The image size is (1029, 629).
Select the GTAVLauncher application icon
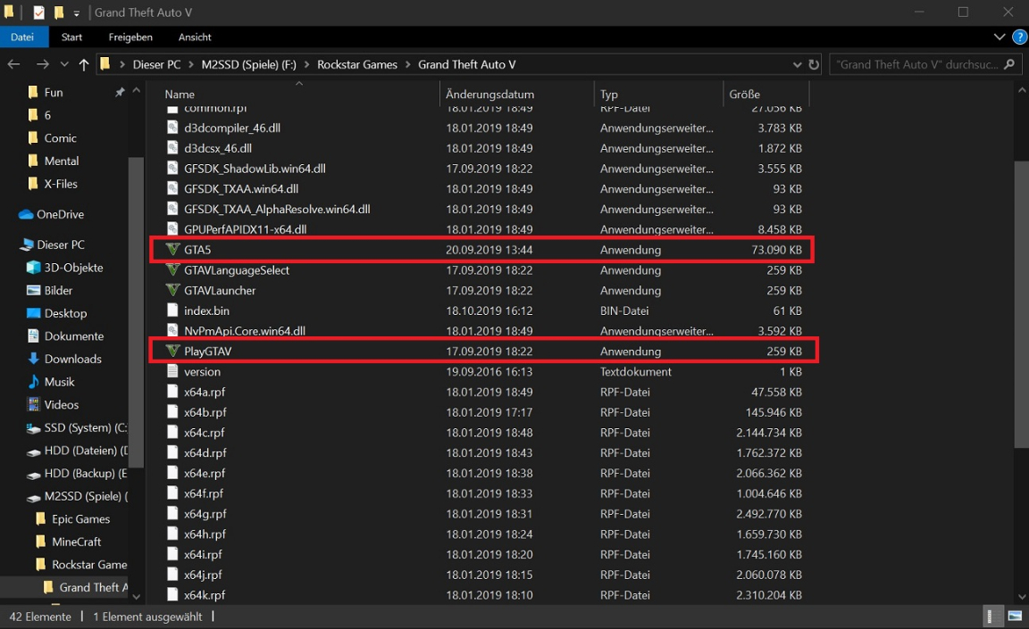point(173,291)
